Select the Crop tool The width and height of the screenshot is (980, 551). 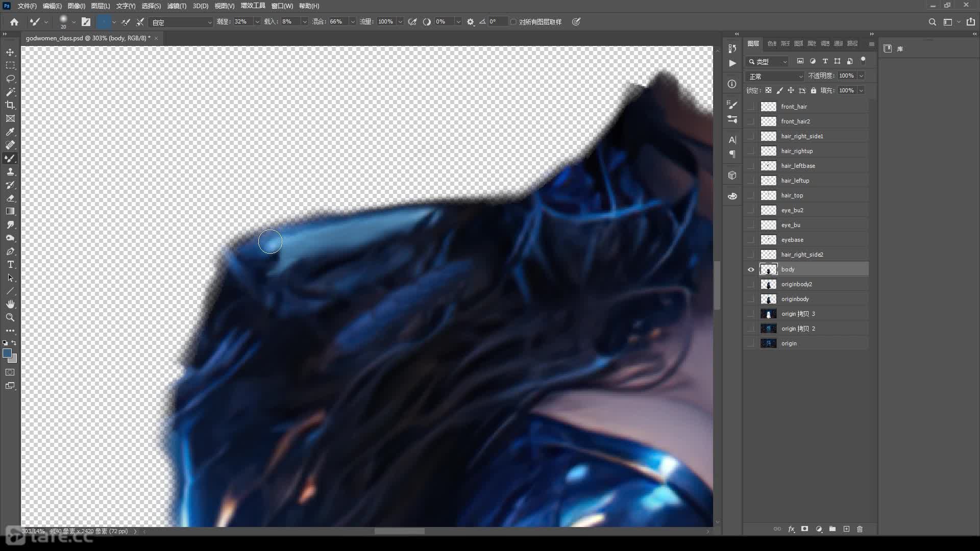10,105
